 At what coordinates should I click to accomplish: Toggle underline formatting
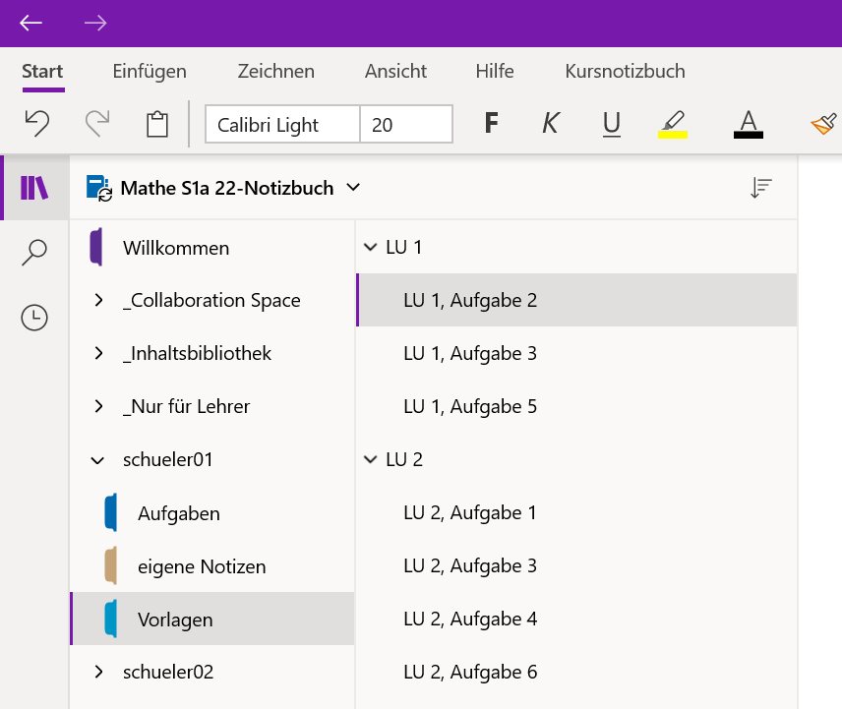coord(611,124)
